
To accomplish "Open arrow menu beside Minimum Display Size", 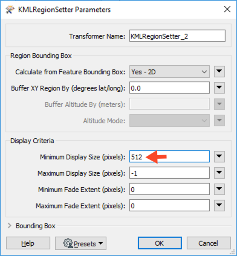I will pyautogui.click(x=219, y=156).
